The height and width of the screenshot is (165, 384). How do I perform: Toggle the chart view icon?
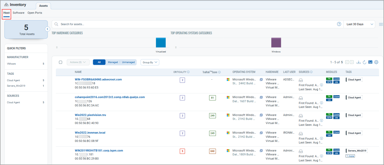(x=370, y=62)
